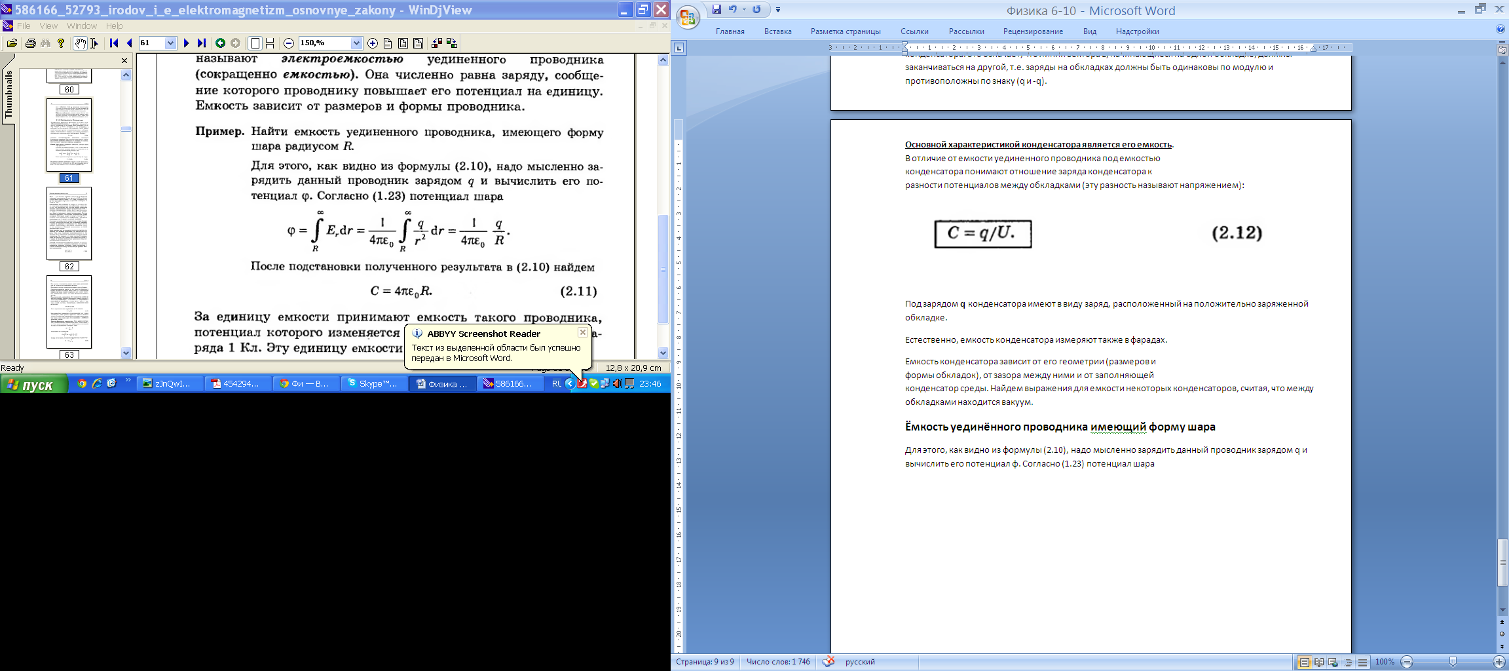
Task: Select the Hand pan tool in WinDjView
Action: point(79,43)
